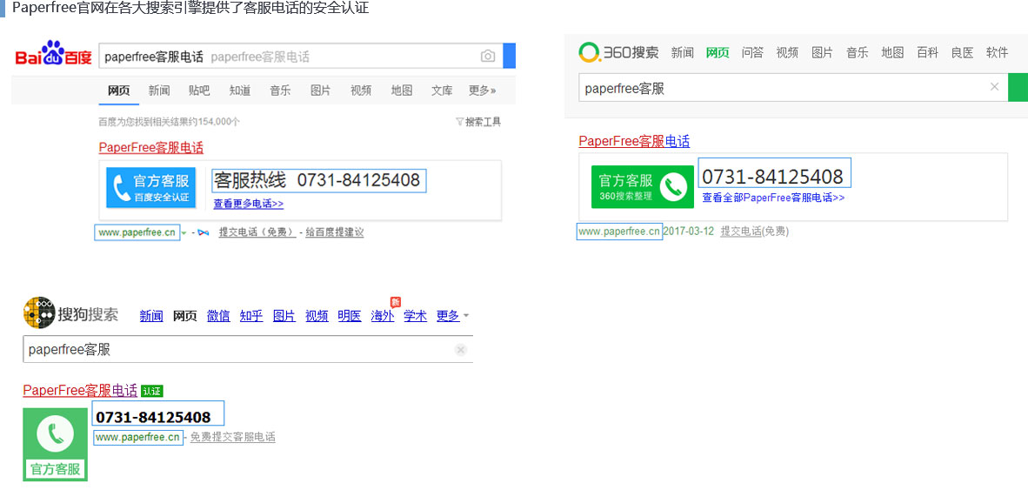Open the Baidu 知道 tab
This screenshot has width=1028, height=497.
pos(240,91)
